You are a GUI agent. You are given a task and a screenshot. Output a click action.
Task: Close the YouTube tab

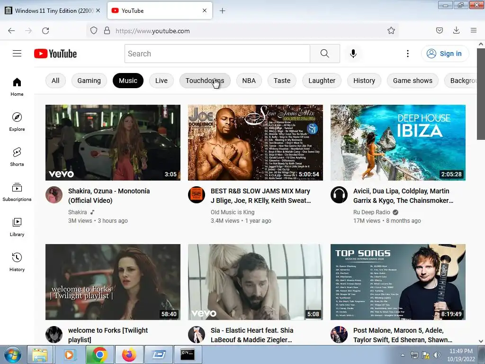pyautogui.click(x=205, y=10)
